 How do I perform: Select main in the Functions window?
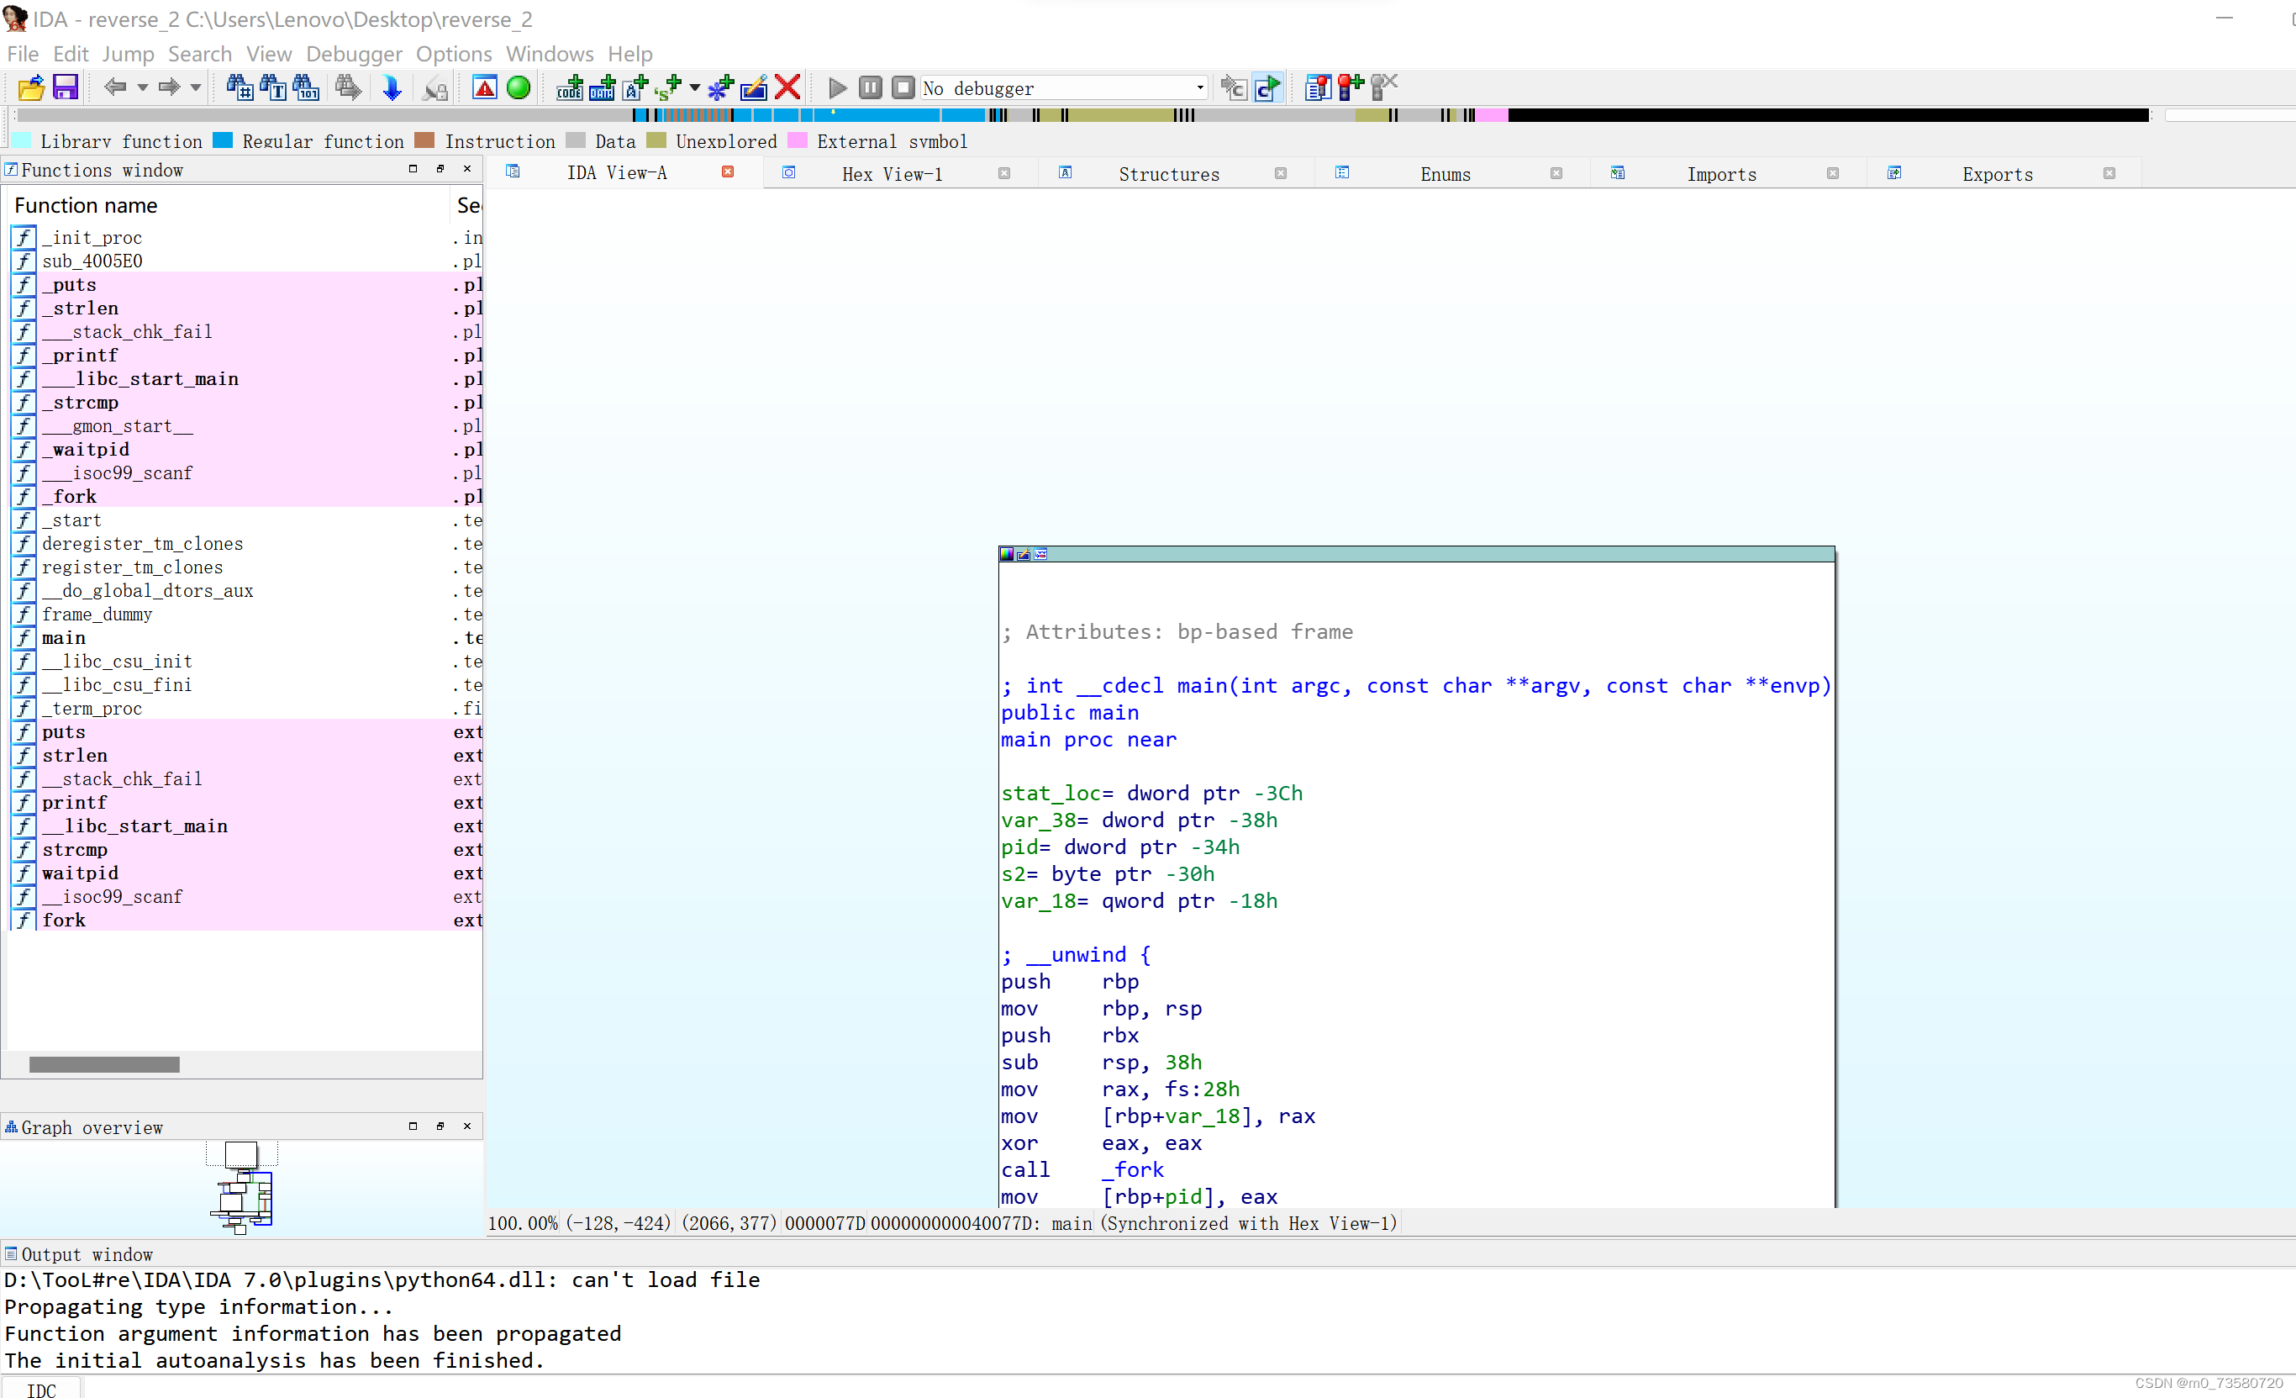[63, 638]
